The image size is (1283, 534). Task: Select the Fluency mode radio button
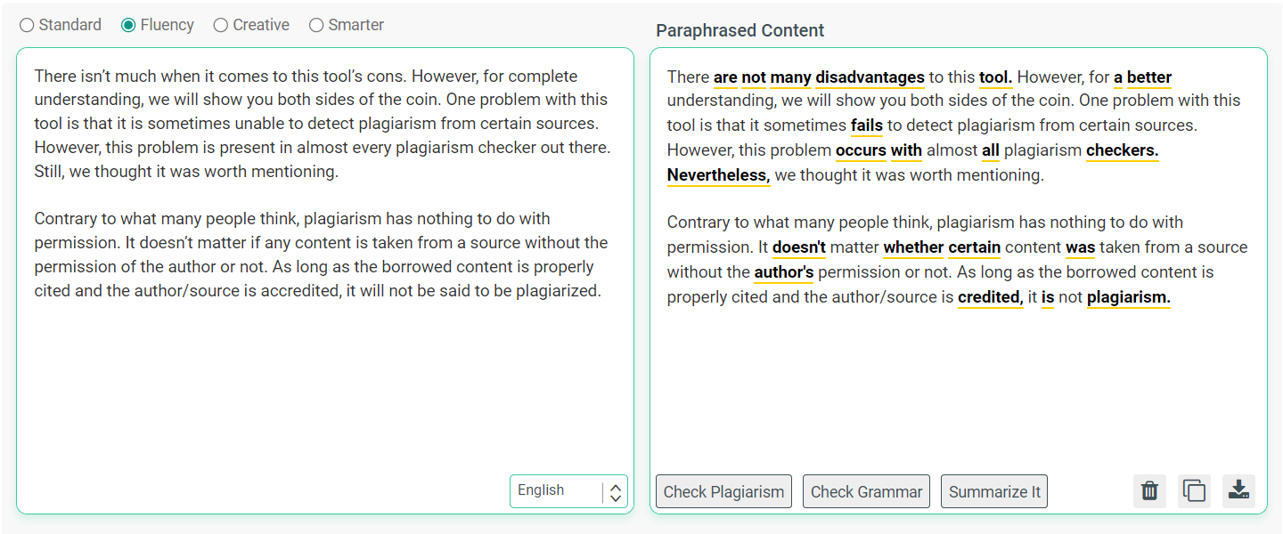tap(129, 25)
